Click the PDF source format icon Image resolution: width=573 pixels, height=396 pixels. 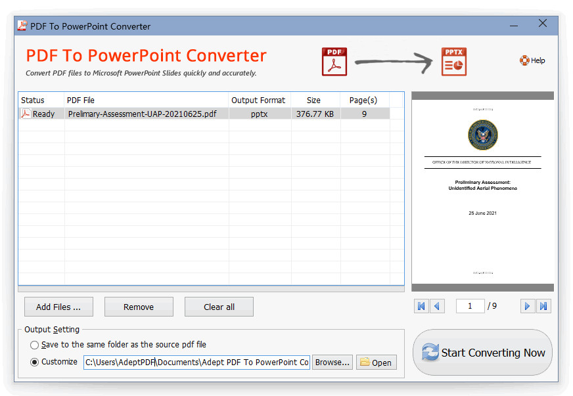(334, 62)
